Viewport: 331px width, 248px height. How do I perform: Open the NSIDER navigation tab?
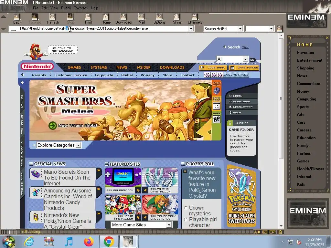pos(144,67)
